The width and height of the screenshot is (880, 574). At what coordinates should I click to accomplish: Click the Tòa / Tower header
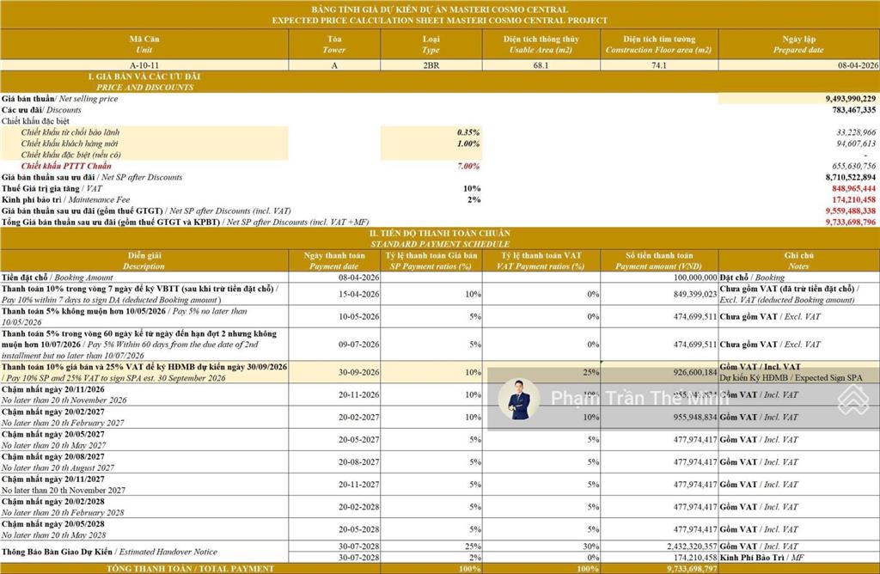[334, 45]
